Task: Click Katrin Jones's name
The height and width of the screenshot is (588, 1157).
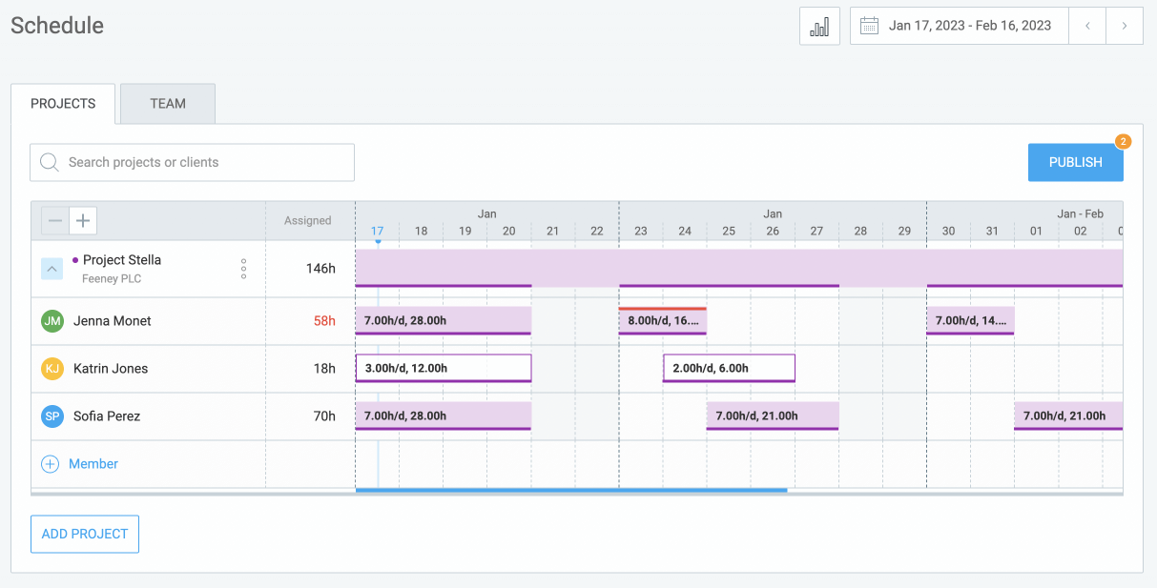Action: coord(111,369)
